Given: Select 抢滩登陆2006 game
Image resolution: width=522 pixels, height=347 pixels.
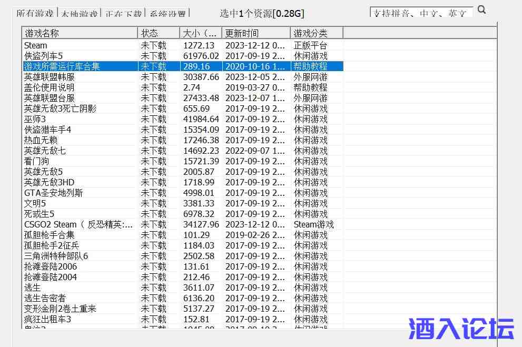Looking at the screenshot, I should (182, 267).
